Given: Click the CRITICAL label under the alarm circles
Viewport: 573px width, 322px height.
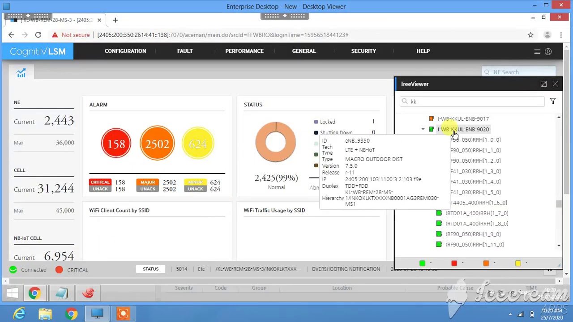Looking at the screenshot, I should pyautogui.click(x=100, y=182).
